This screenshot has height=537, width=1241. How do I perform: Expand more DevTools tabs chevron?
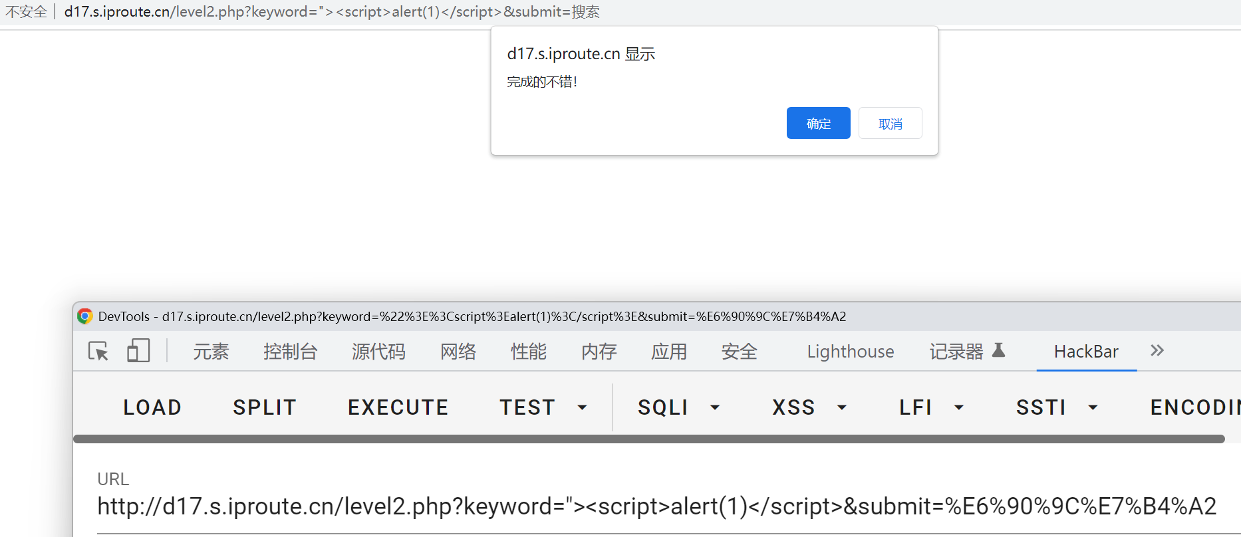click(1157, 350)
